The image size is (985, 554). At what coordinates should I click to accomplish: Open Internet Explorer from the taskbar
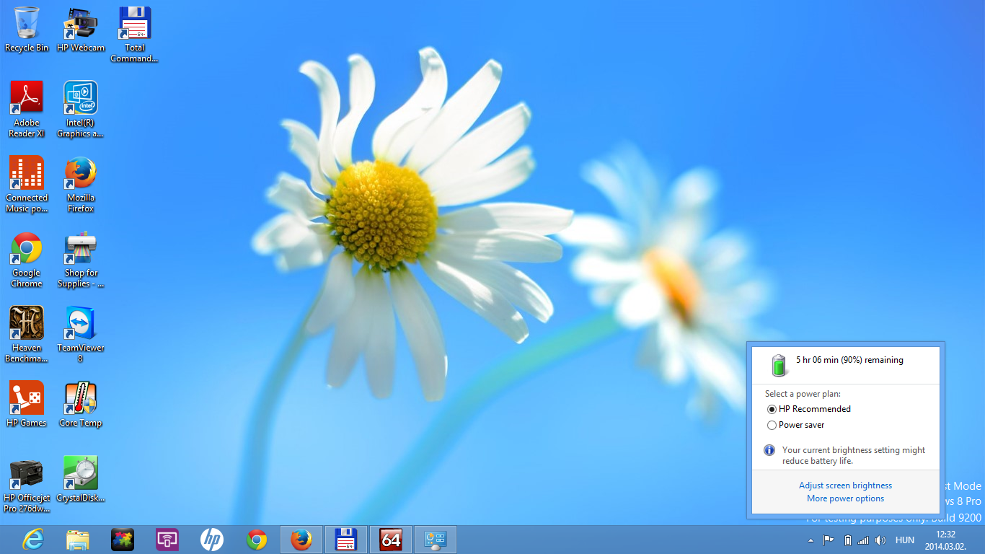pyautogui.click(x=33, y=540)
